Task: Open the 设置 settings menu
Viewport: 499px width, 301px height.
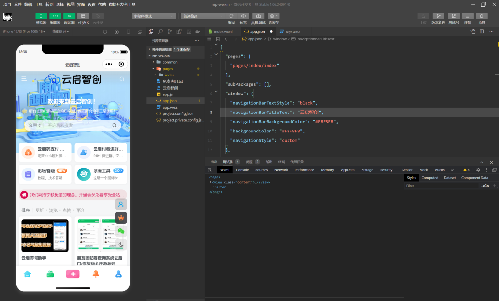Action: [x=92, y=4]
